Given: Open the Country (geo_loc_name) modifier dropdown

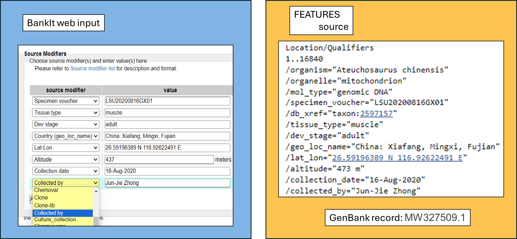Looking at the screenshot, I should click(x=66, y=136).
